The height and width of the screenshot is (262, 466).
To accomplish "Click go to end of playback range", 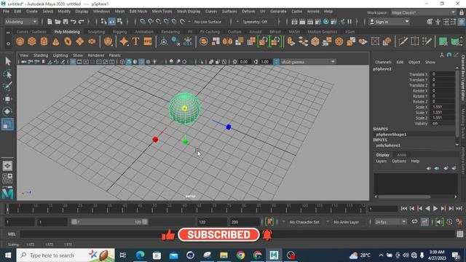I will 459,209.
